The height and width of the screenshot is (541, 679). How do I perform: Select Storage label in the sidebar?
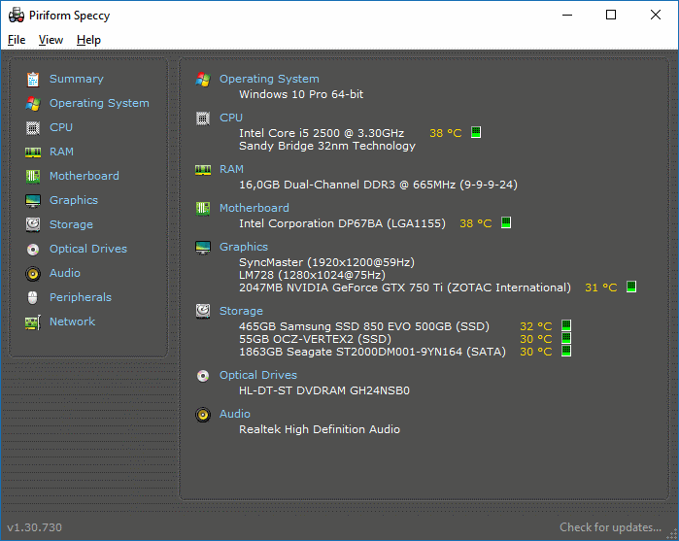point(71,224)
